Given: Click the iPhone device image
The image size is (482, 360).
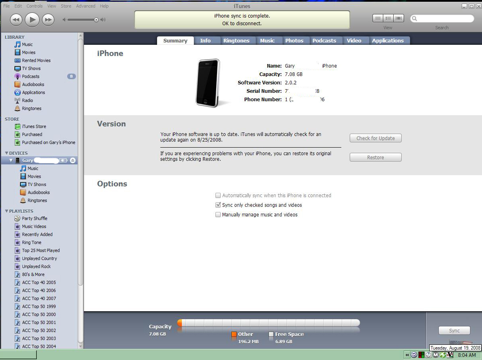Looking at the screenshot, I should coord(208,83).
